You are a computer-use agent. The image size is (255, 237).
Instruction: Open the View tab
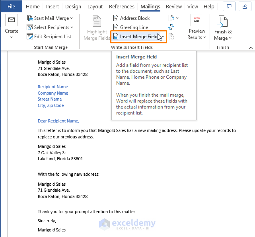(x=193, y=6)
